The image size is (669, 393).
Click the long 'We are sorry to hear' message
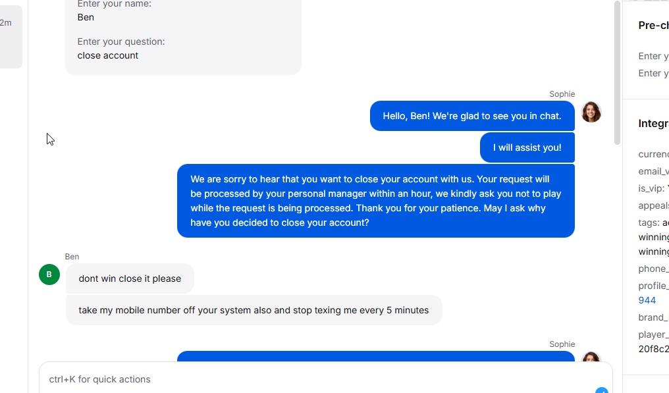click(376, 201)
